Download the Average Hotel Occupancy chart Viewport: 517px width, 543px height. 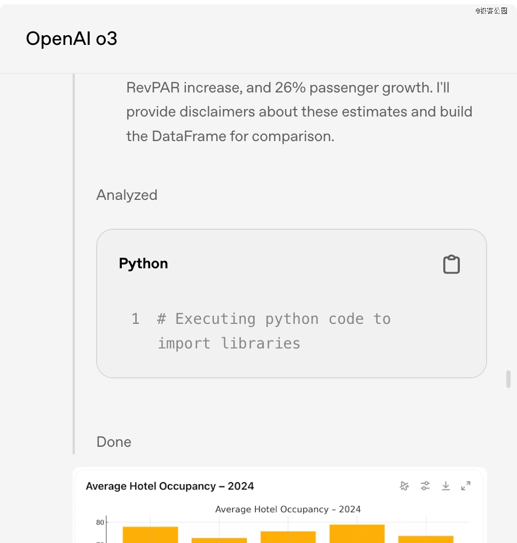[446, 486]
